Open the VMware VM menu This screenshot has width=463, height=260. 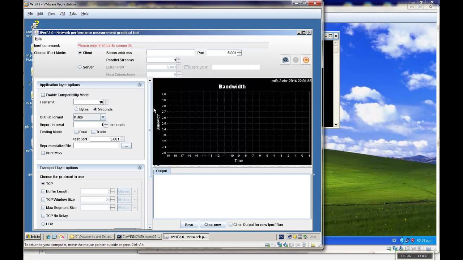(62, 14)
